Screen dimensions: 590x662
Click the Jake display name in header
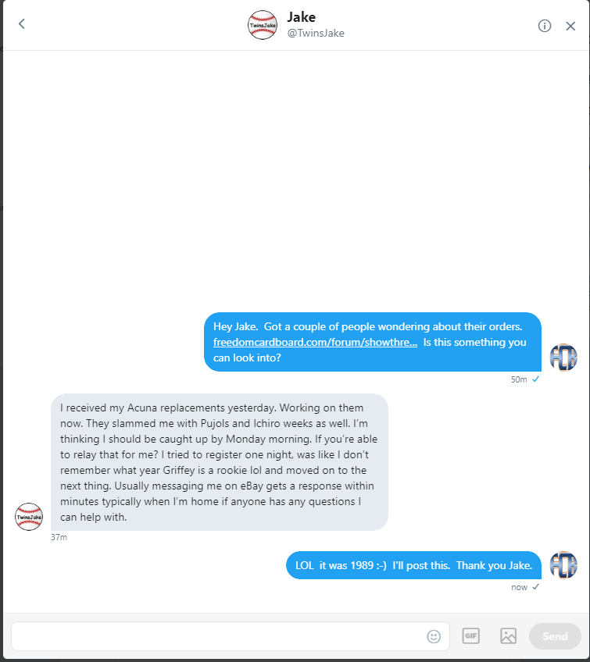point(302,17)
